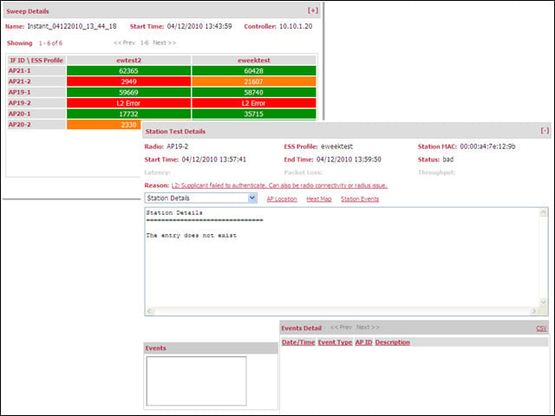Click orange cell 2330 for AP20-2

click(104, 125)
